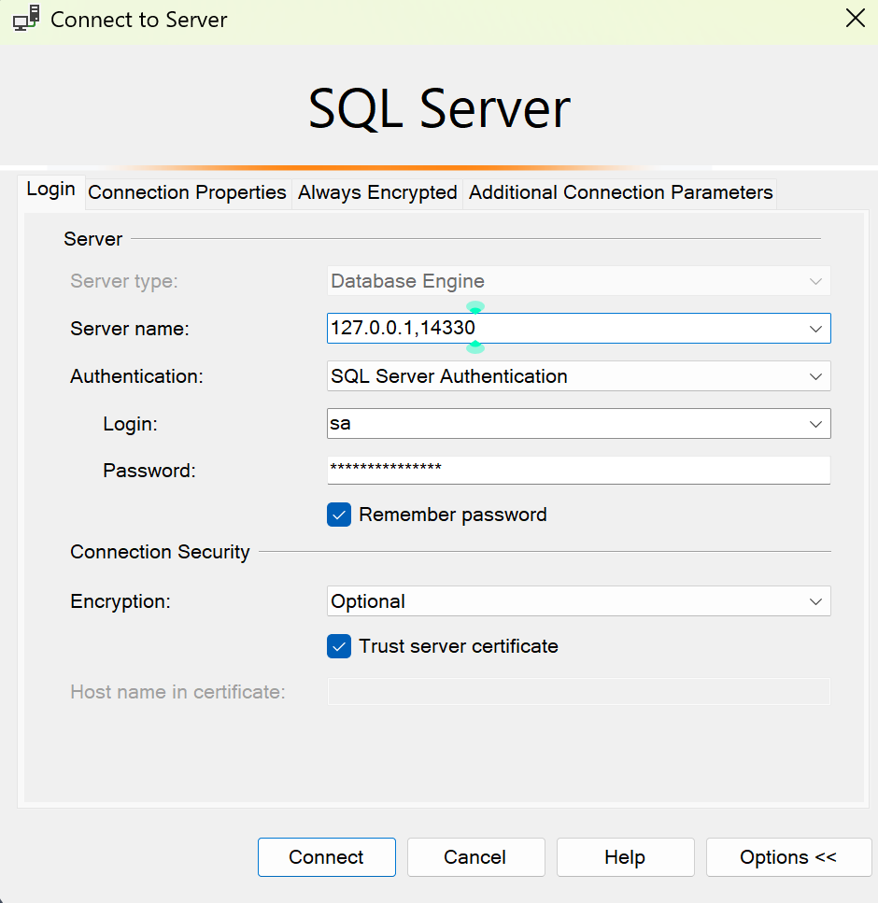Expand the Login dropdown arrow
Image resolution: width=878 pixels, height=903 pixels.
point(815,424)
